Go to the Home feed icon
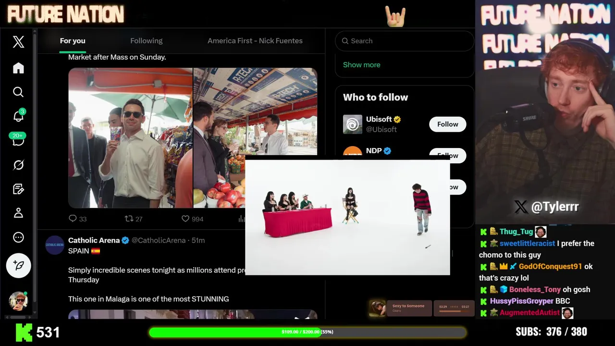615x346 pixels. click(18, 68)
